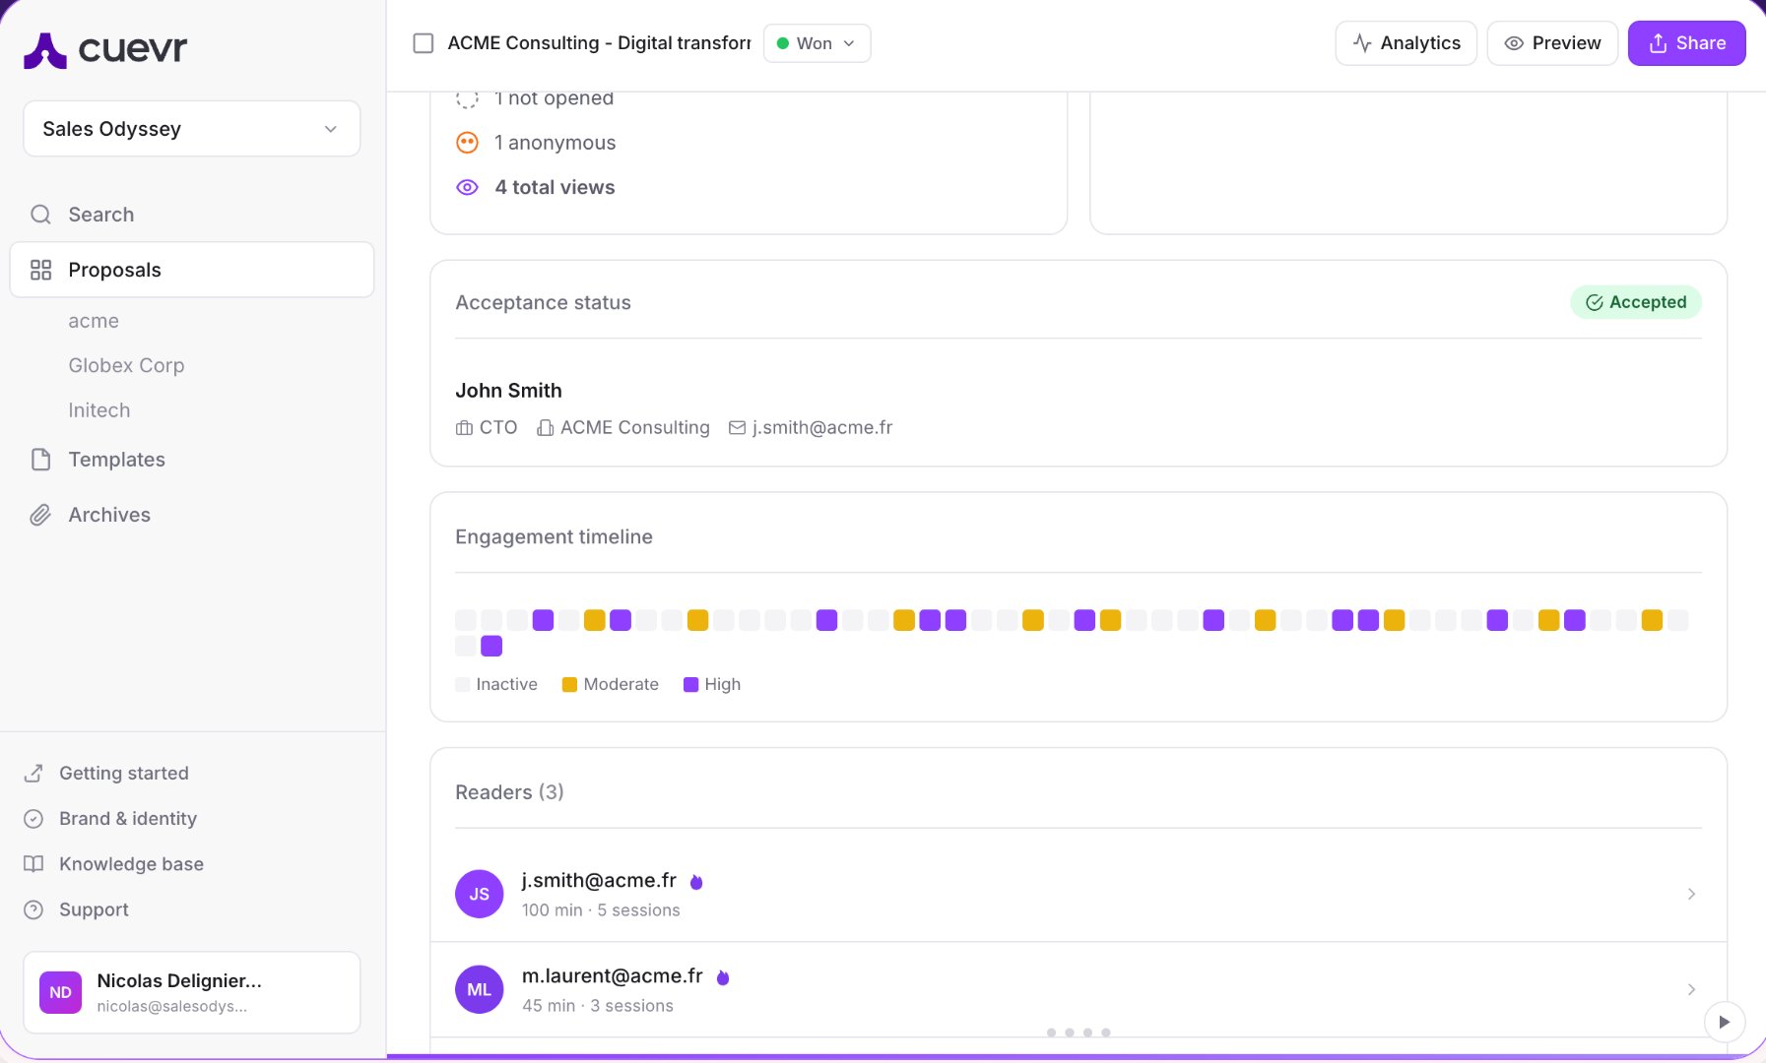Go to Templates in sidebar
Image resolution: width=1766 pixels, height=1063 pixels.
pyautogui.click(x=116, y=460)
